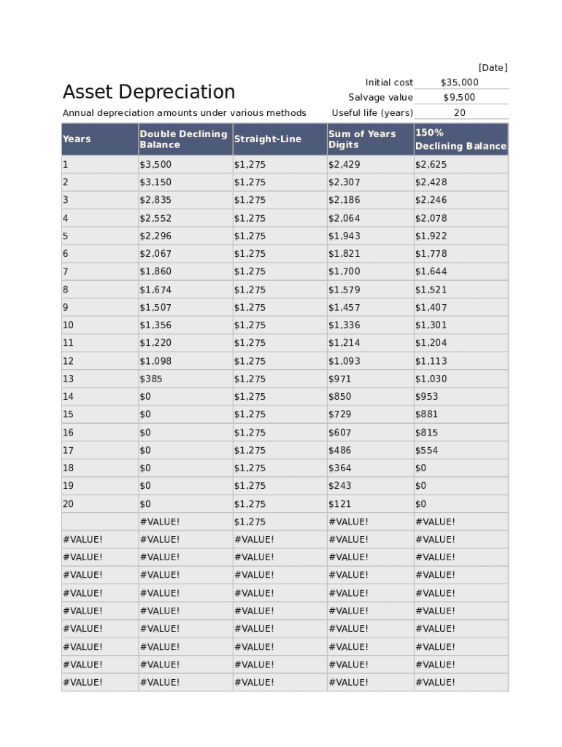Viewport: 562px width, 747px height.
Task: Select the 150% Declining Balance header
Action: pos(461,139)
